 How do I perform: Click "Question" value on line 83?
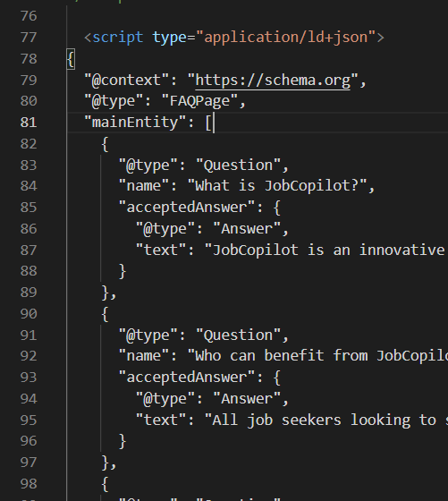238,166
